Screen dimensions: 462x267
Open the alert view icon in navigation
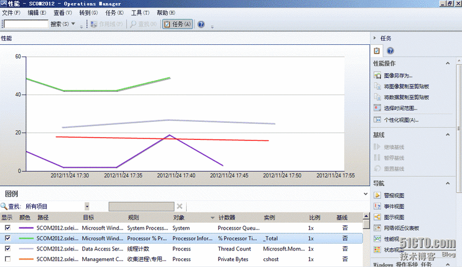coord(378,195)
